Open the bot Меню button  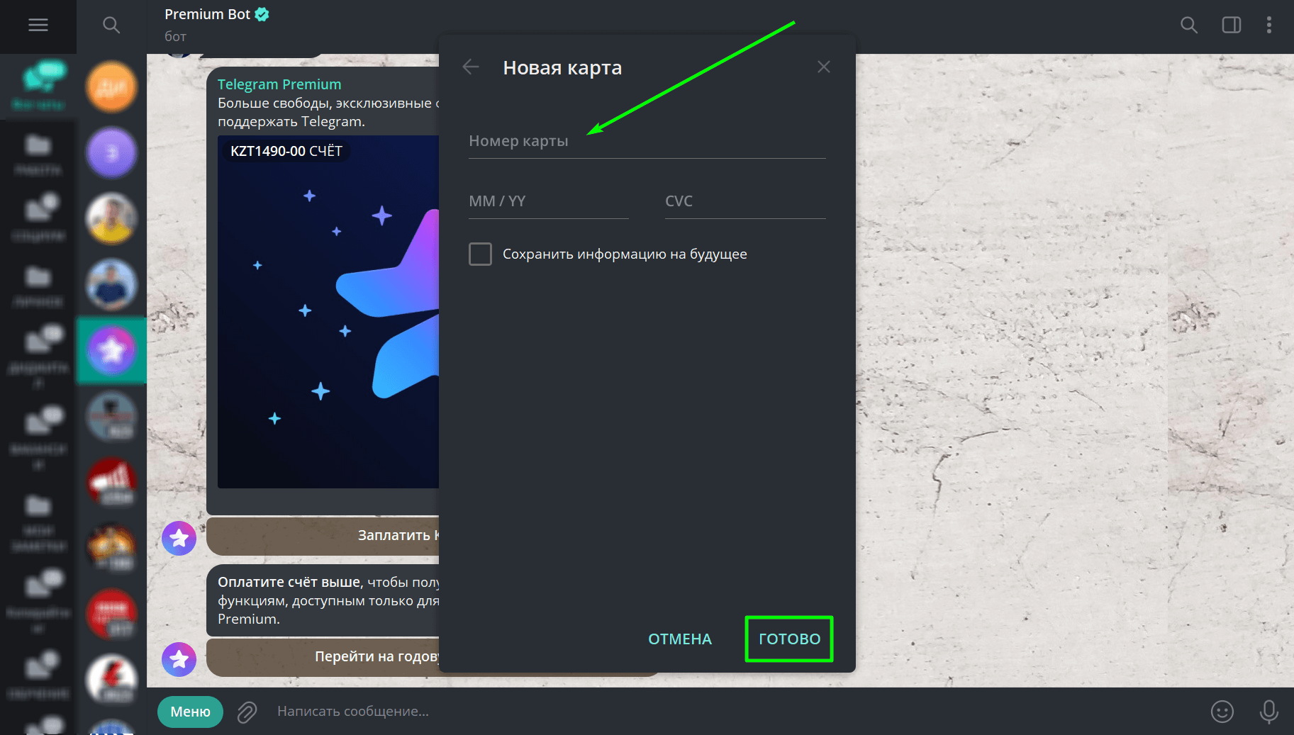point(190,712)
